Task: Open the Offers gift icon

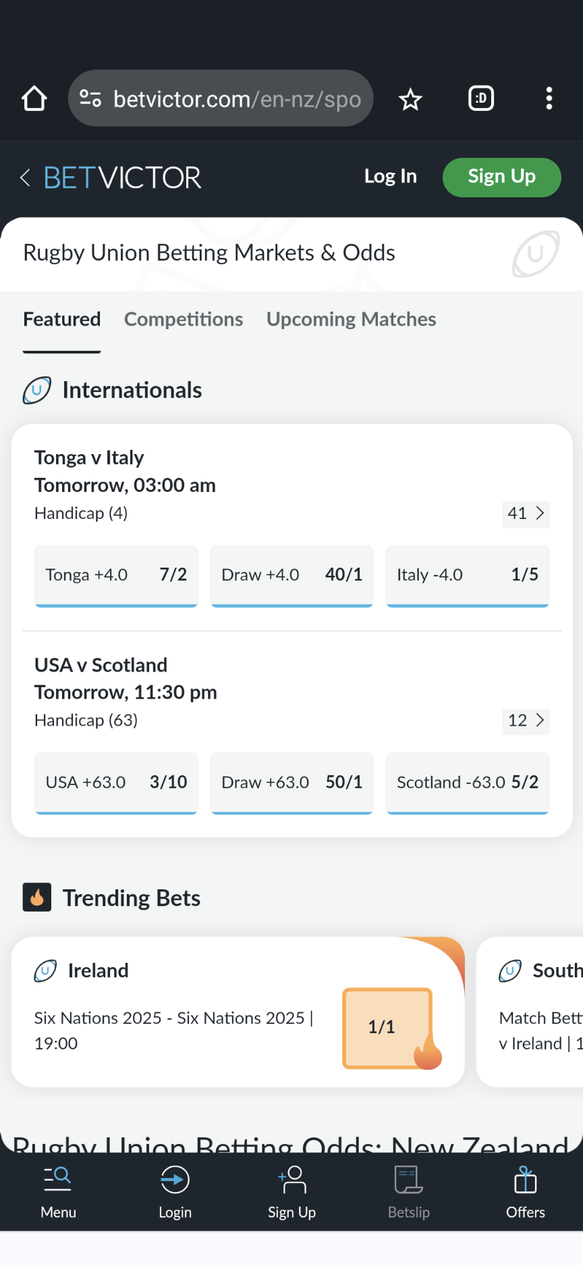Action: tap(525, 1186)
